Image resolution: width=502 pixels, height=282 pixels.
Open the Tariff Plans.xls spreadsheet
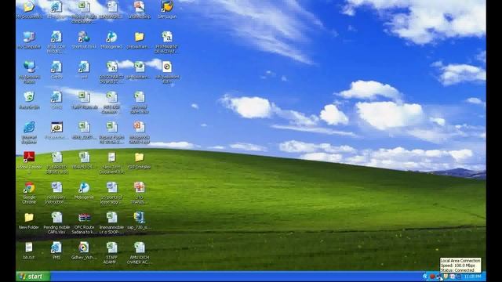(x=84, y=97)
